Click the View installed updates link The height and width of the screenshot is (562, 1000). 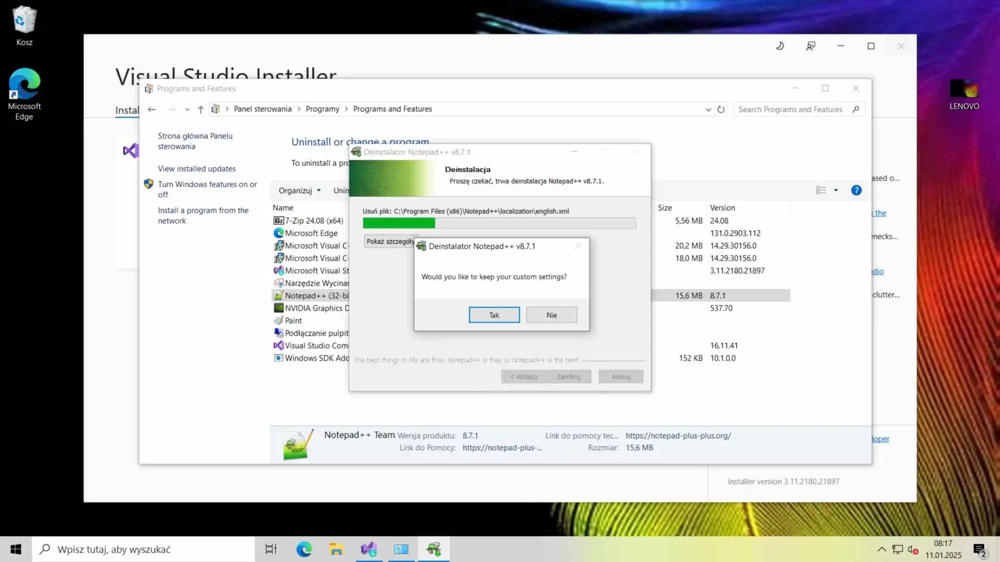pos(196,169)
